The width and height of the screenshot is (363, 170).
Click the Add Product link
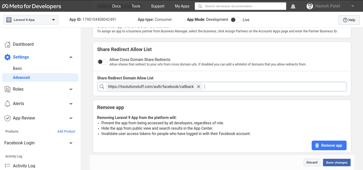66,131
